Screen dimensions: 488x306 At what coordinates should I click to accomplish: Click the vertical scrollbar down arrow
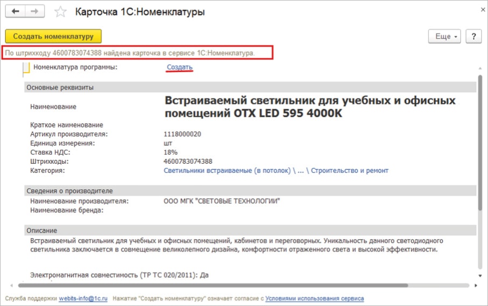[478, 275]
